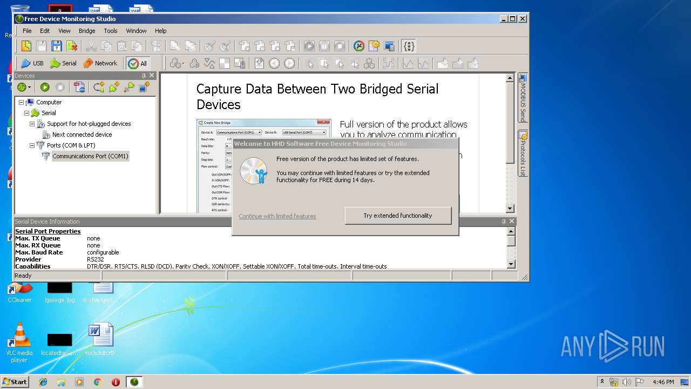The image size is (691, 389).
Task: Open Internet Explorer from taskbar
Action: (43, 382)
